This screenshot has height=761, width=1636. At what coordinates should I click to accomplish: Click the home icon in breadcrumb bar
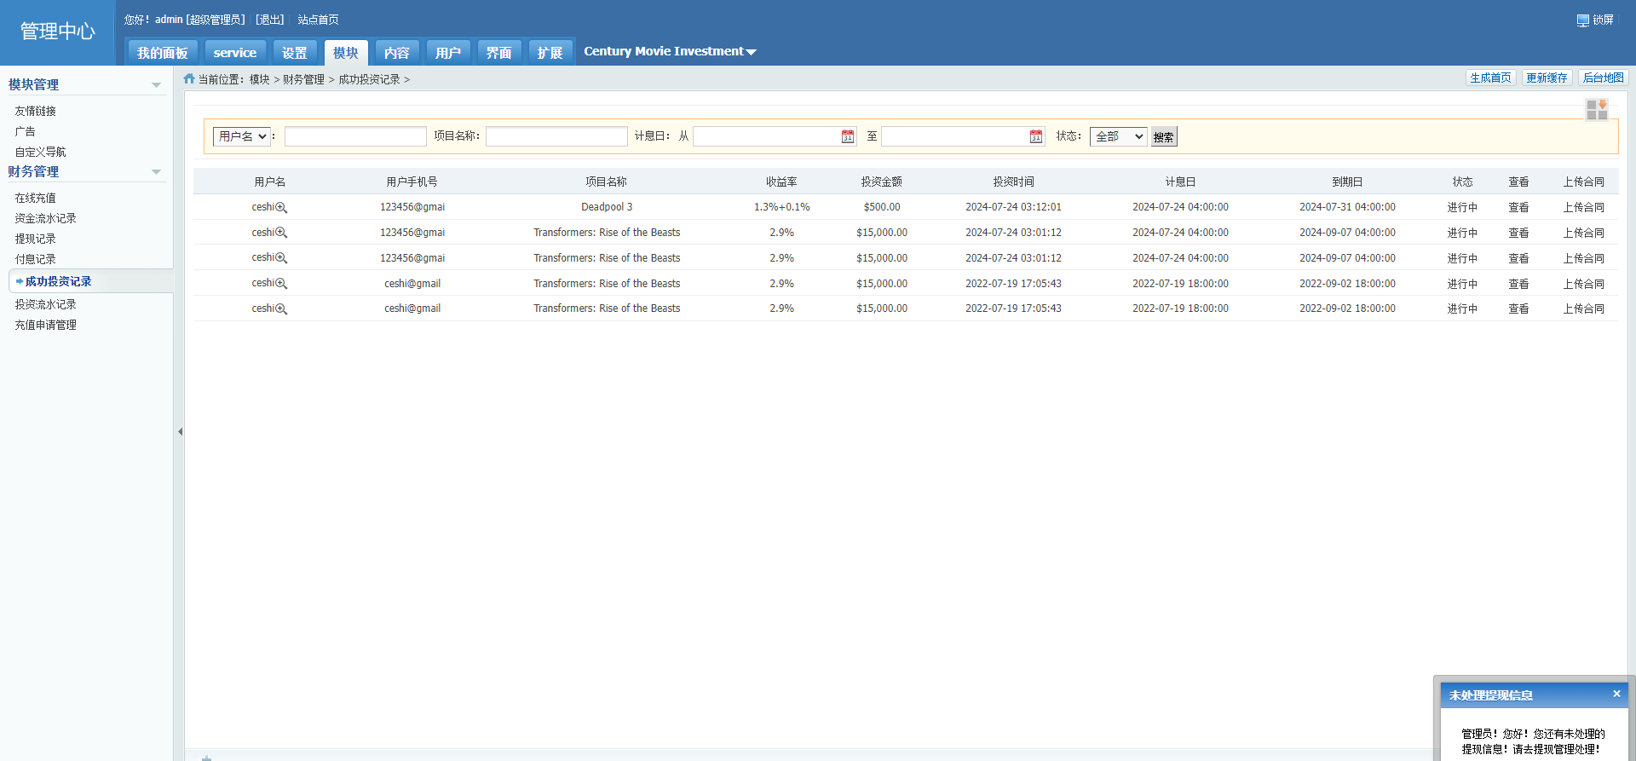point(189,78)
